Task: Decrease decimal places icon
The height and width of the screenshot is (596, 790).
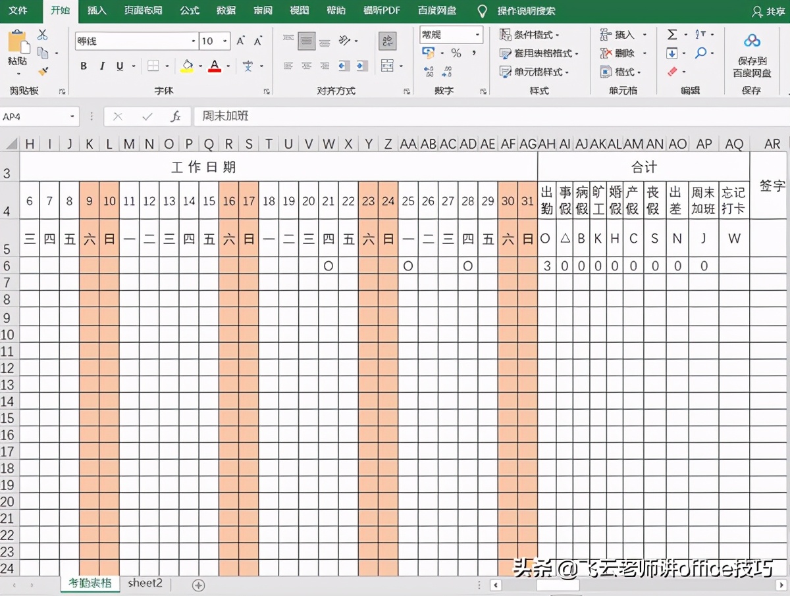Action: [447, 71]
